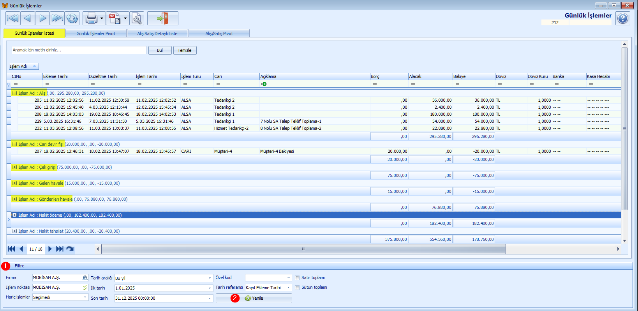Image resolution: width=638 pixels, height=311 pixels.
Task: Expand the Çek girişi group
Action: pyautogui.click(x=14, y=167)
